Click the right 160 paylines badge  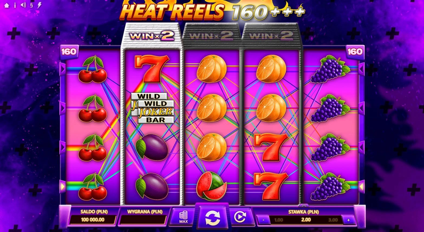coord(355,52)
